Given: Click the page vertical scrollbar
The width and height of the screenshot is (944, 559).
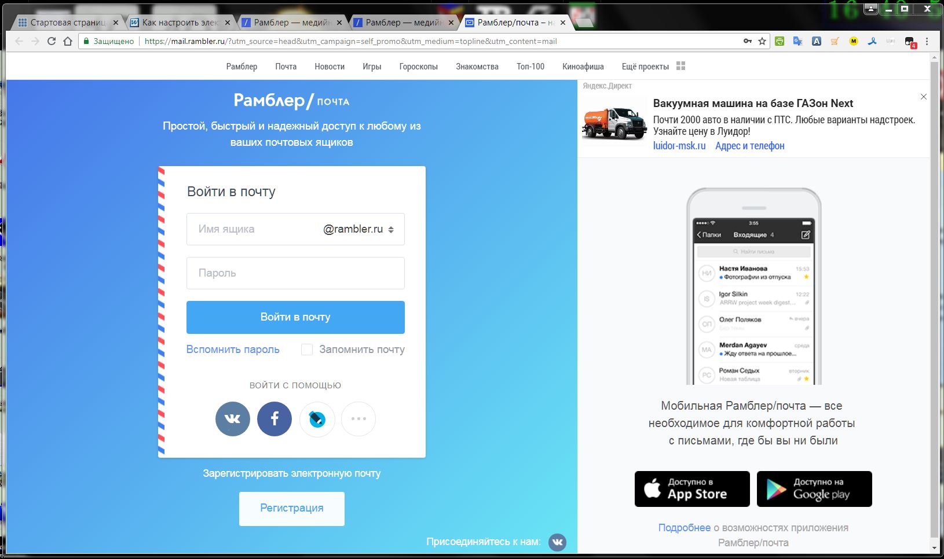Looking at the screenshot, I should click(x=934, y=301).
